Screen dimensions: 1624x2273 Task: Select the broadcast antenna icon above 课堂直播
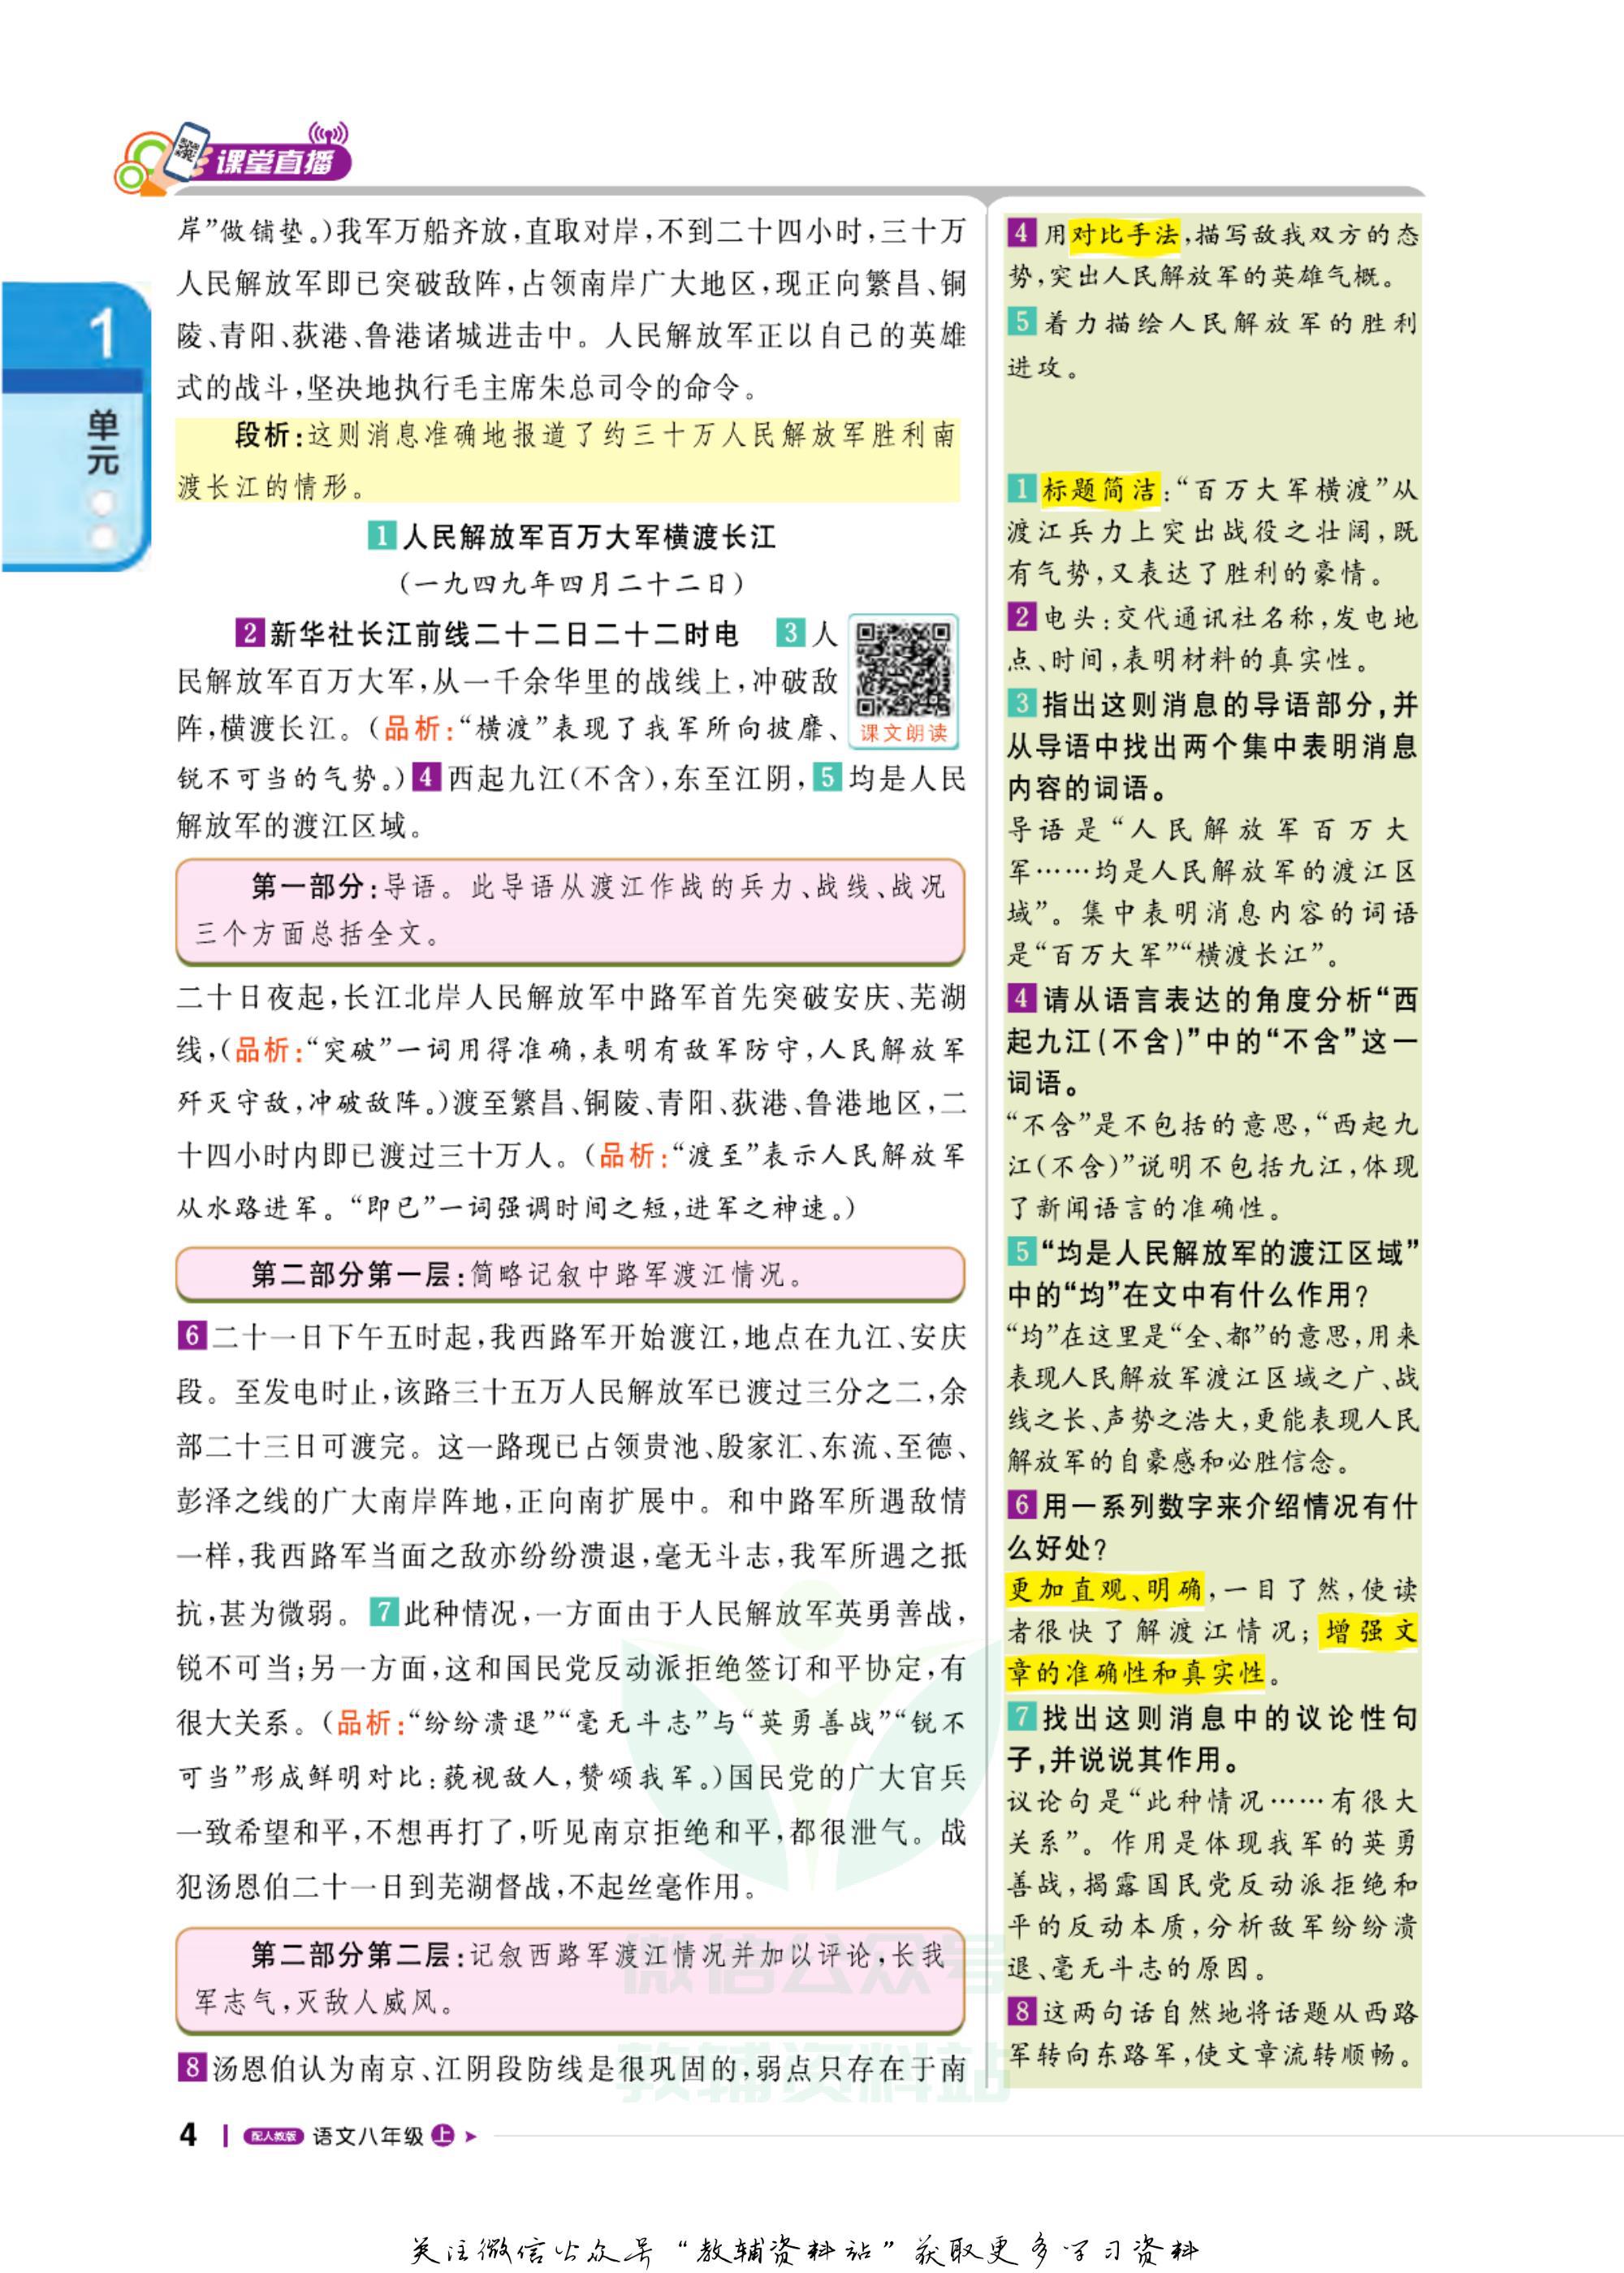[327, 131]
